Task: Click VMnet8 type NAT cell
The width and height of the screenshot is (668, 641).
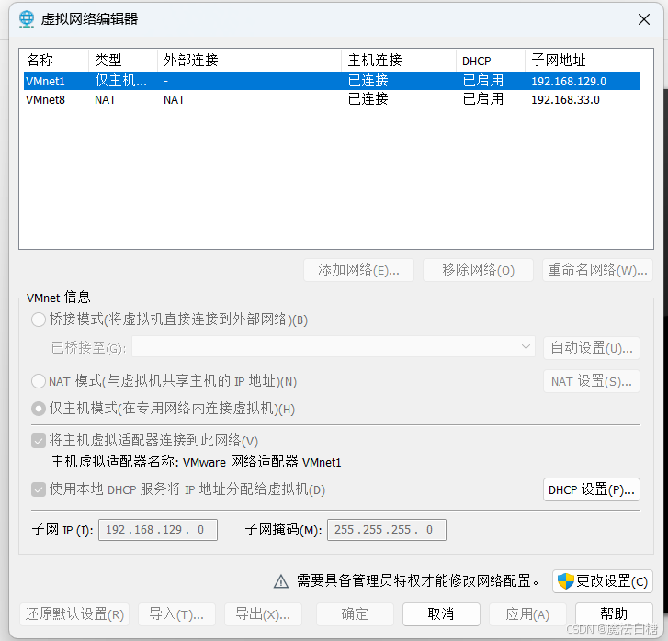Action: [106, 100]
